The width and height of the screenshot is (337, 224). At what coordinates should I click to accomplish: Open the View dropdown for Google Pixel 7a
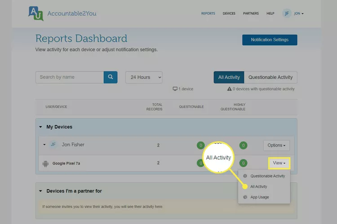[x=279, y=163]
